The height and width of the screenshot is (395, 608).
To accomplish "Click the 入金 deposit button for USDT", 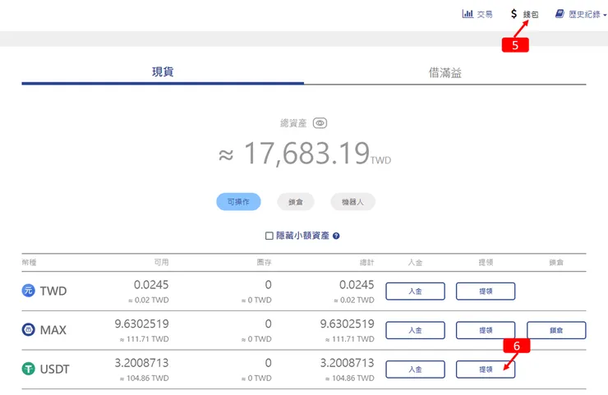I will pos(415,370).
